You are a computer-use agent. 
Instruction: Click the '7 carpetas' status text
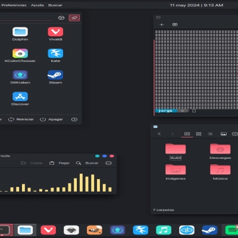(x=164, y=210)
